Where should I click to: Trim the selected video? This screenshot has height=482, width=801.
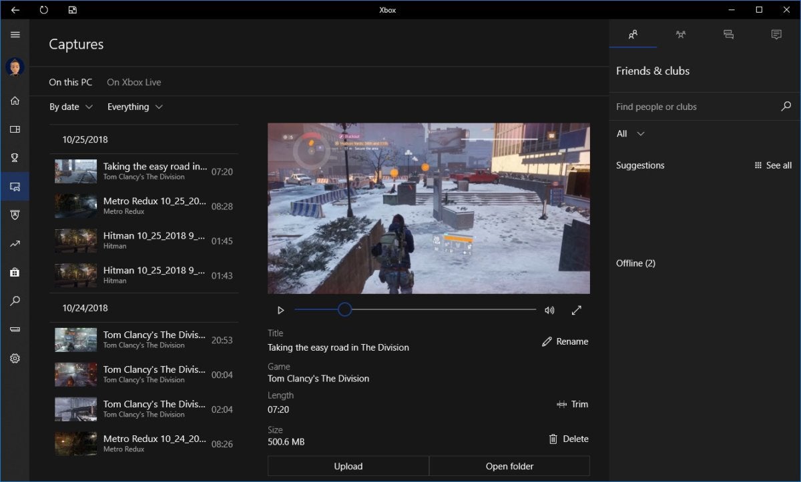(572, 404)
